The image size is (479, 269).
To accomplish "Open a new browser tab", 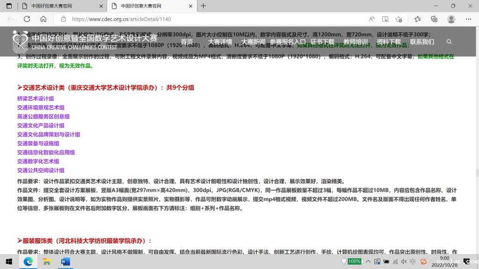I will [203, 6].
